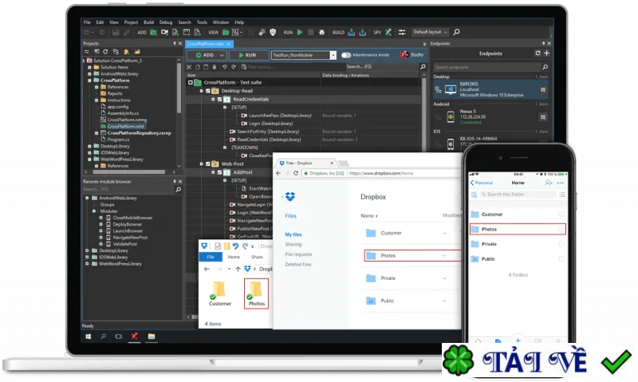The height and width of the screenshot is (382, 638).
Task: Click the Personal back link on phone
Action: click(482, 183)
